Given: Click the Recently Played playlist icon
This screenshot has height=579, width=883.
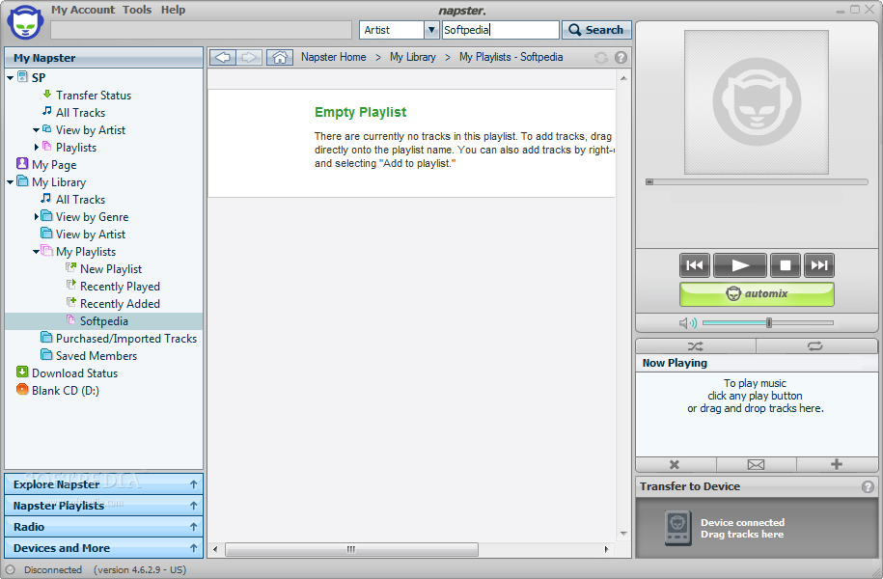Looking at the screenshot, I should coord(71,285).
